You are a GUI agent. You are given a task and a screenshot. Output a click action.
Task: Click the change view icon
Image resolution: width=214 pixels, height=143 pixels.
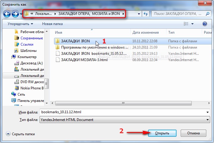[x=186, y=24]
